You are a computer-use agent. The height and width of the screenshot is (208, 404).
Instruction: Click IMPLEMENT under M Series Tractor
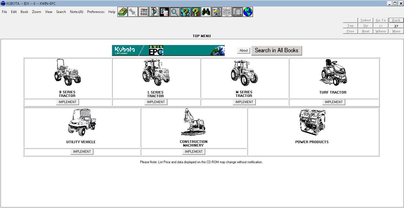pyautogui.click(x=244, y=102)
